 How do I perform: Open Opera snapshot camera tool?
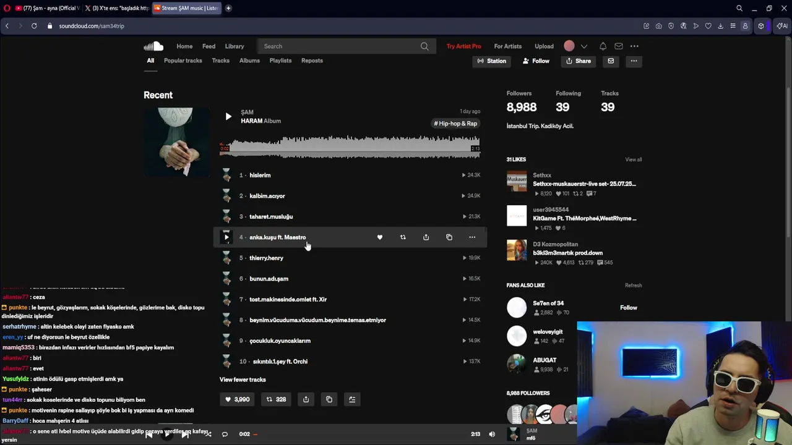click(x=658, y=26)
